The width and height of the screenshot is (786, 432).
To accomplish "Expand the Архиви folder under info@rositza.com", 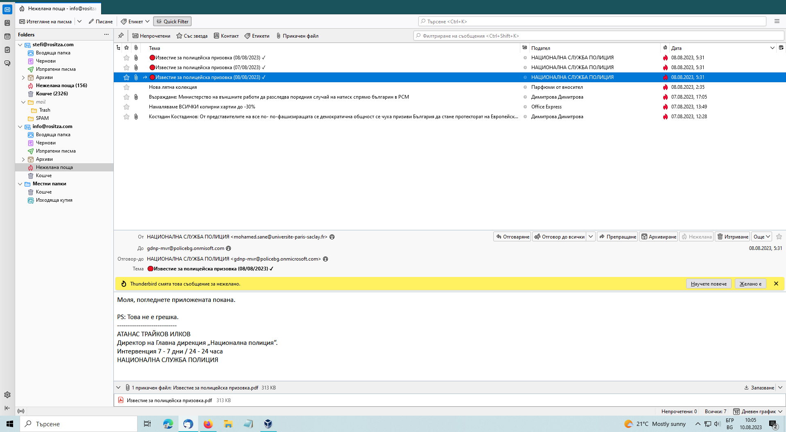I will (x=23, y=159).
